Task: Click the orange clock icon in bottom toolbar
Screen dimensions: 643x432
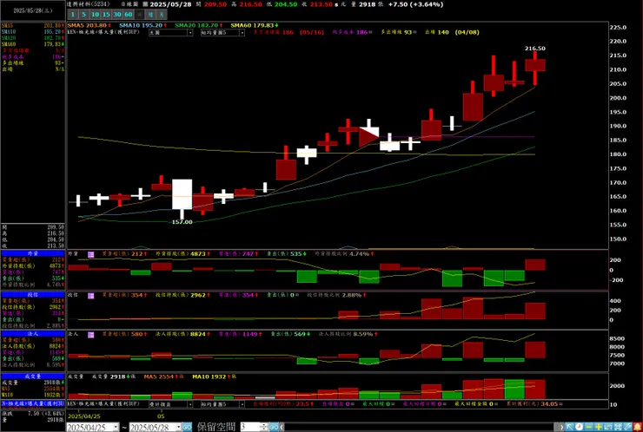Action: (x=579, y=427)
